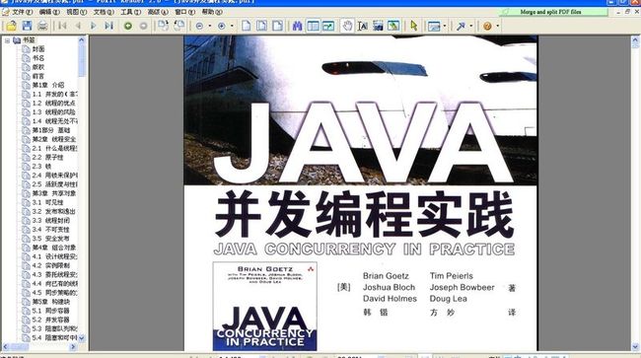Open the 3.4 不可变性 bookmark

[x=50, y=229]
